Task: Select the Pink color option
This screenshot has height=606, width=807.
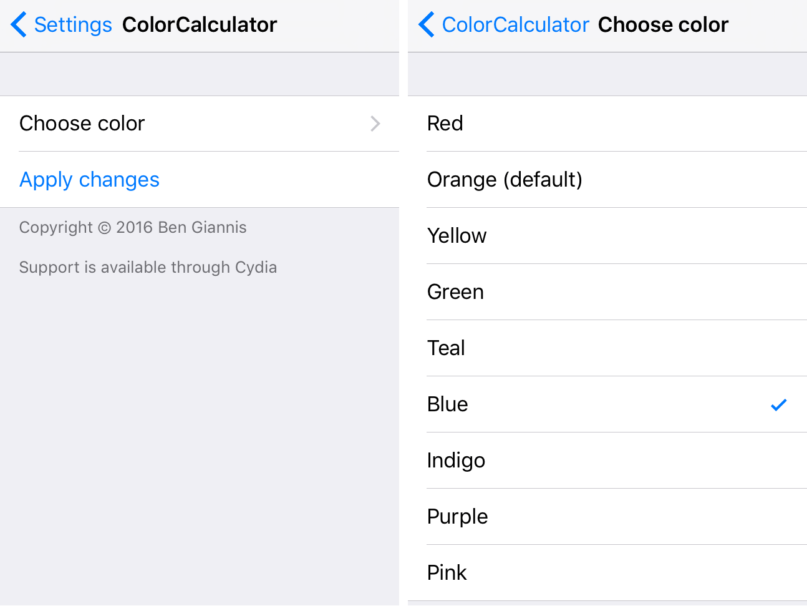Action: (x=447, y=573)
